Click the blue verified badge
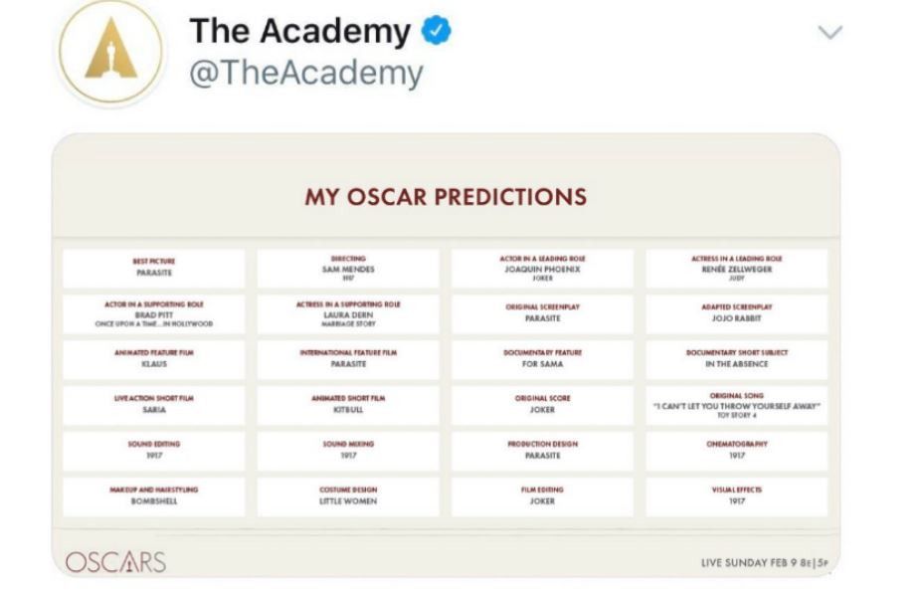Viewport: 919px width, 603px height. pyautogui.click(x=437, y=31)
